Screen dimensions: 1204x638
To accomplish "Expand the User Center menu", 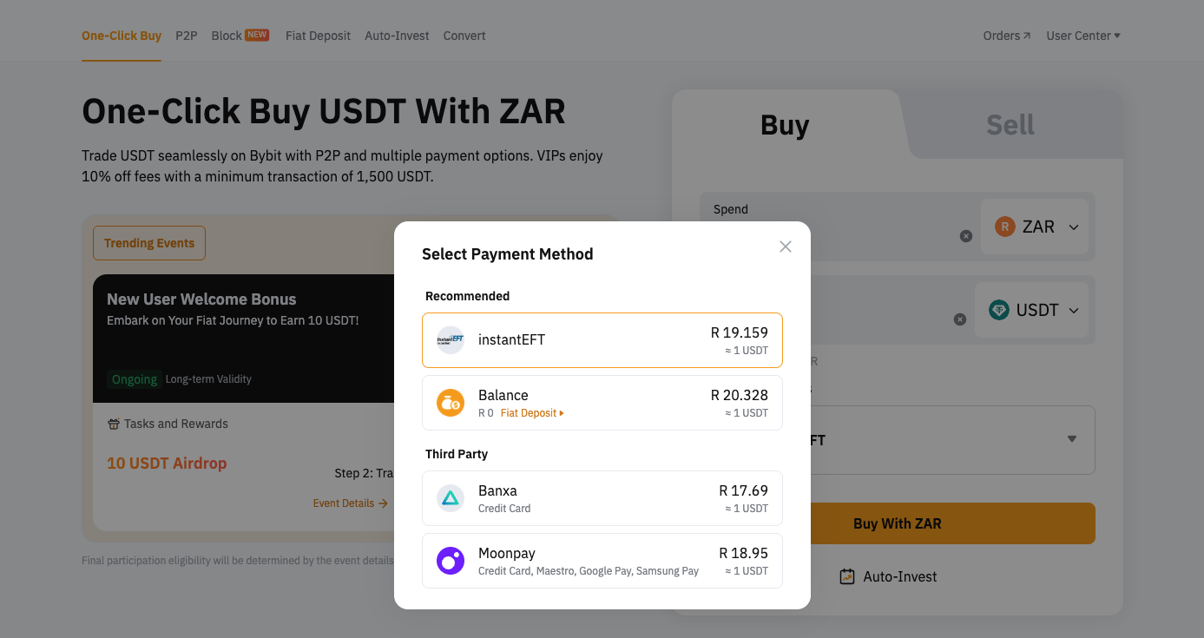I will tap(1083, 36).
